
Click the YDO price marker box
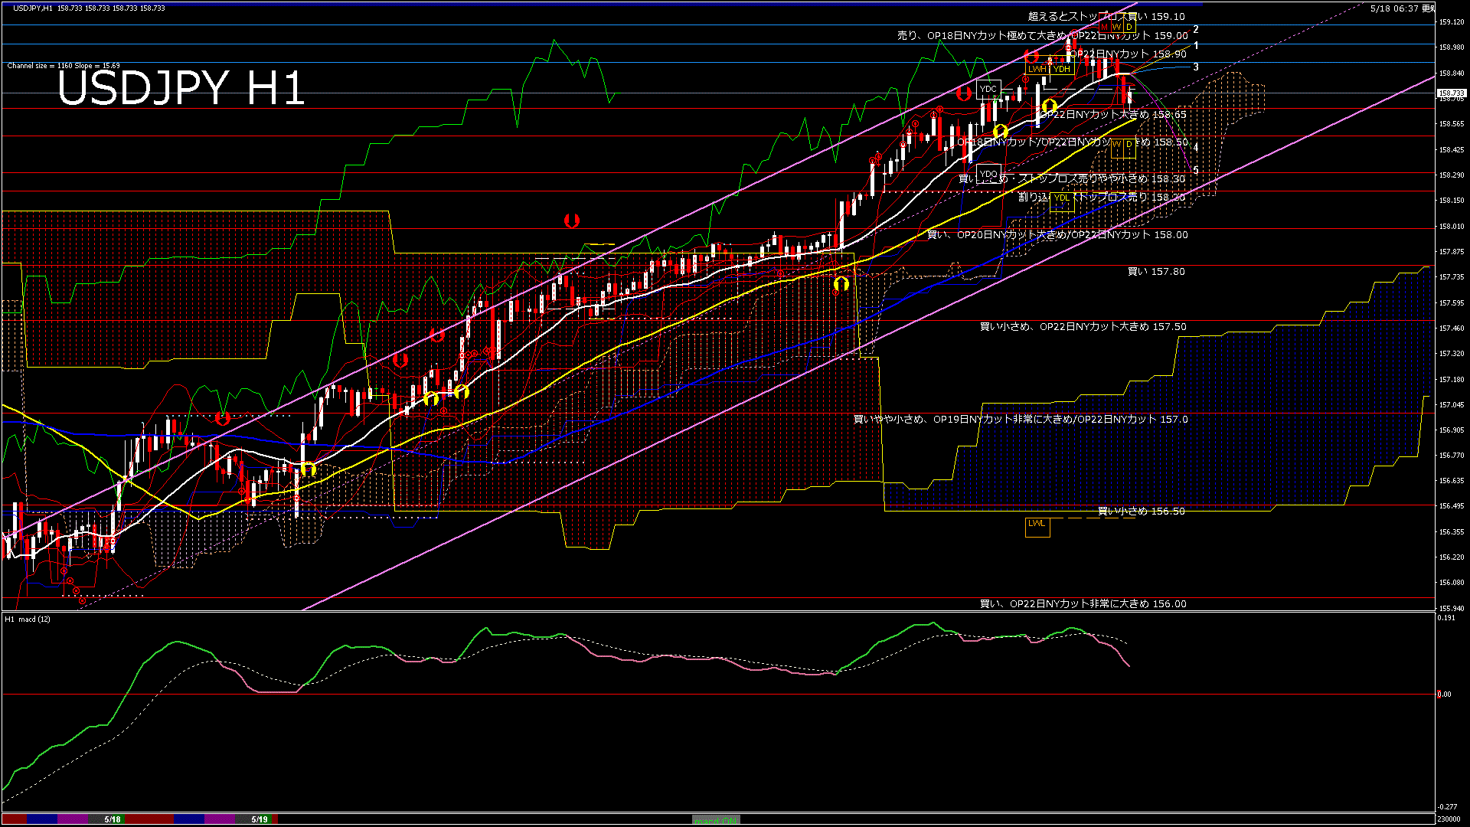point(988,174)
